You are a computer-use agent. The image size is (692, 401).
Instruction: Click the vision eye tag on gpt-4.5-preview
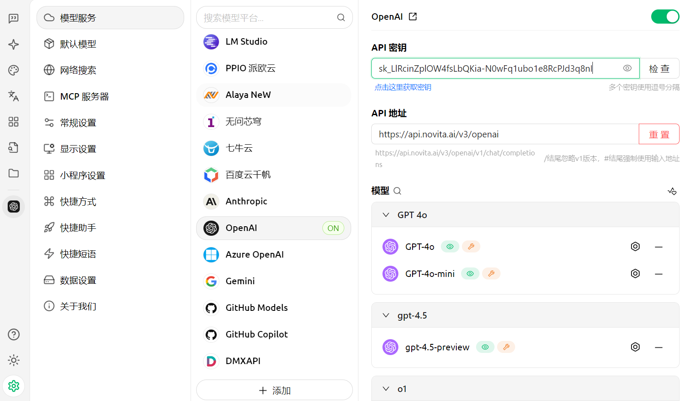pyautogui.click(x=485, y=347)
